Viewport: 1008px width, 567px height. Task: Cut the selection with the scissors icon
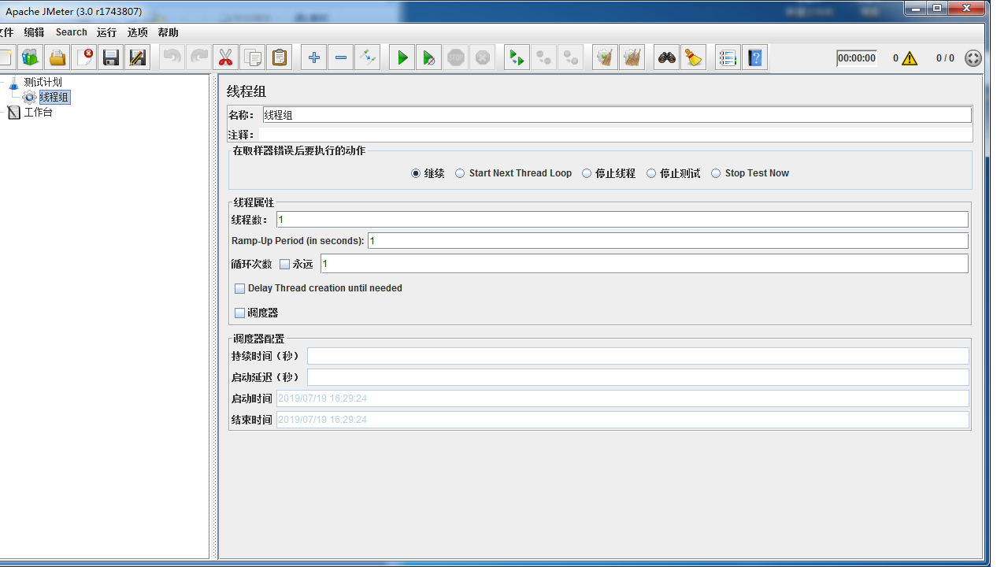(x=226, y=57)
